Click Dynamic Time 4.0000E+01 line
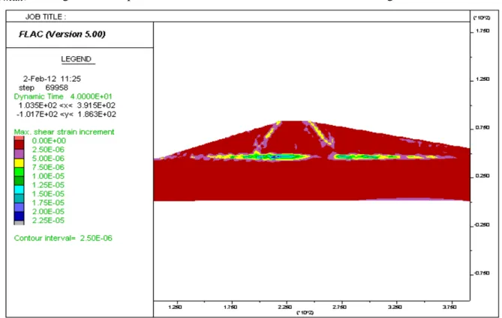 pyautogui.click(x=63, y=97)
